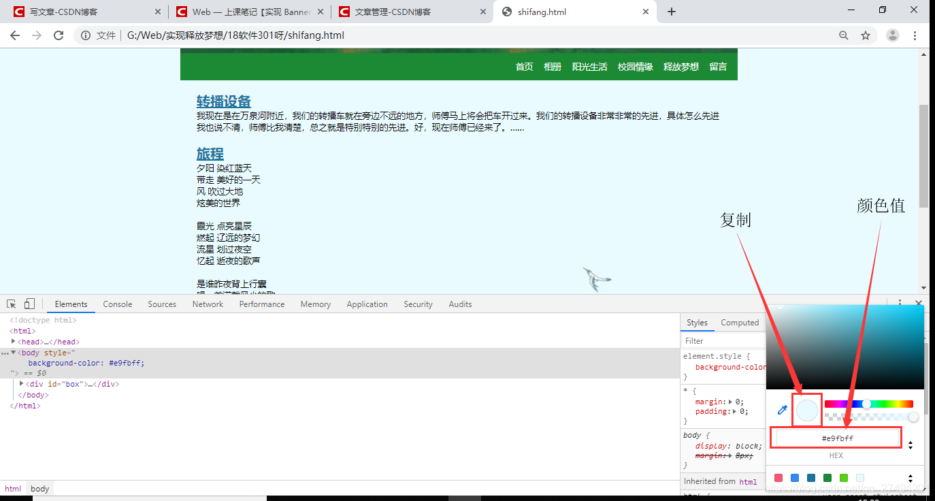Open the 校园情缘 navigation link
The height and width of the screenshot is (501, 935).
pos(635,67)
